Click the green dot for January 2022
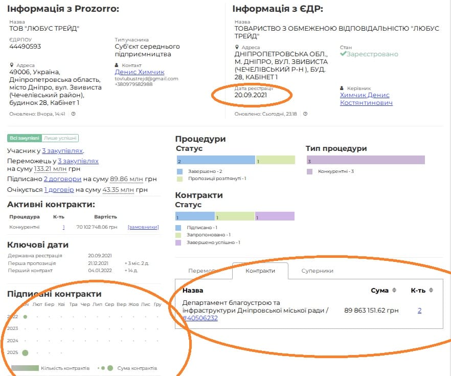 25,317
